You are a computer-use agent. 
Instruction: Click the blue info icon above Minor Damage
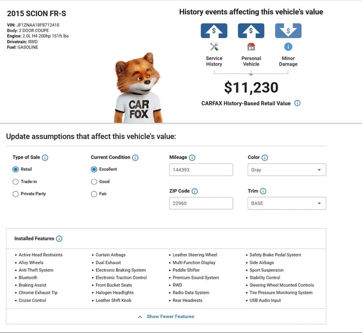(288, 47)
